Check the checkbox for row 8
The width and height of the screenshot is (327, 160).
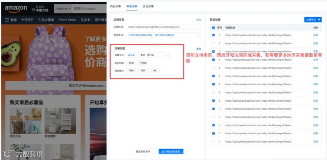[x=213, y=92]
